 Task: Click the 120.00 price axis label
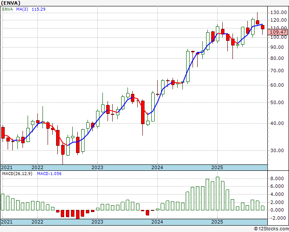coord(278,20)
